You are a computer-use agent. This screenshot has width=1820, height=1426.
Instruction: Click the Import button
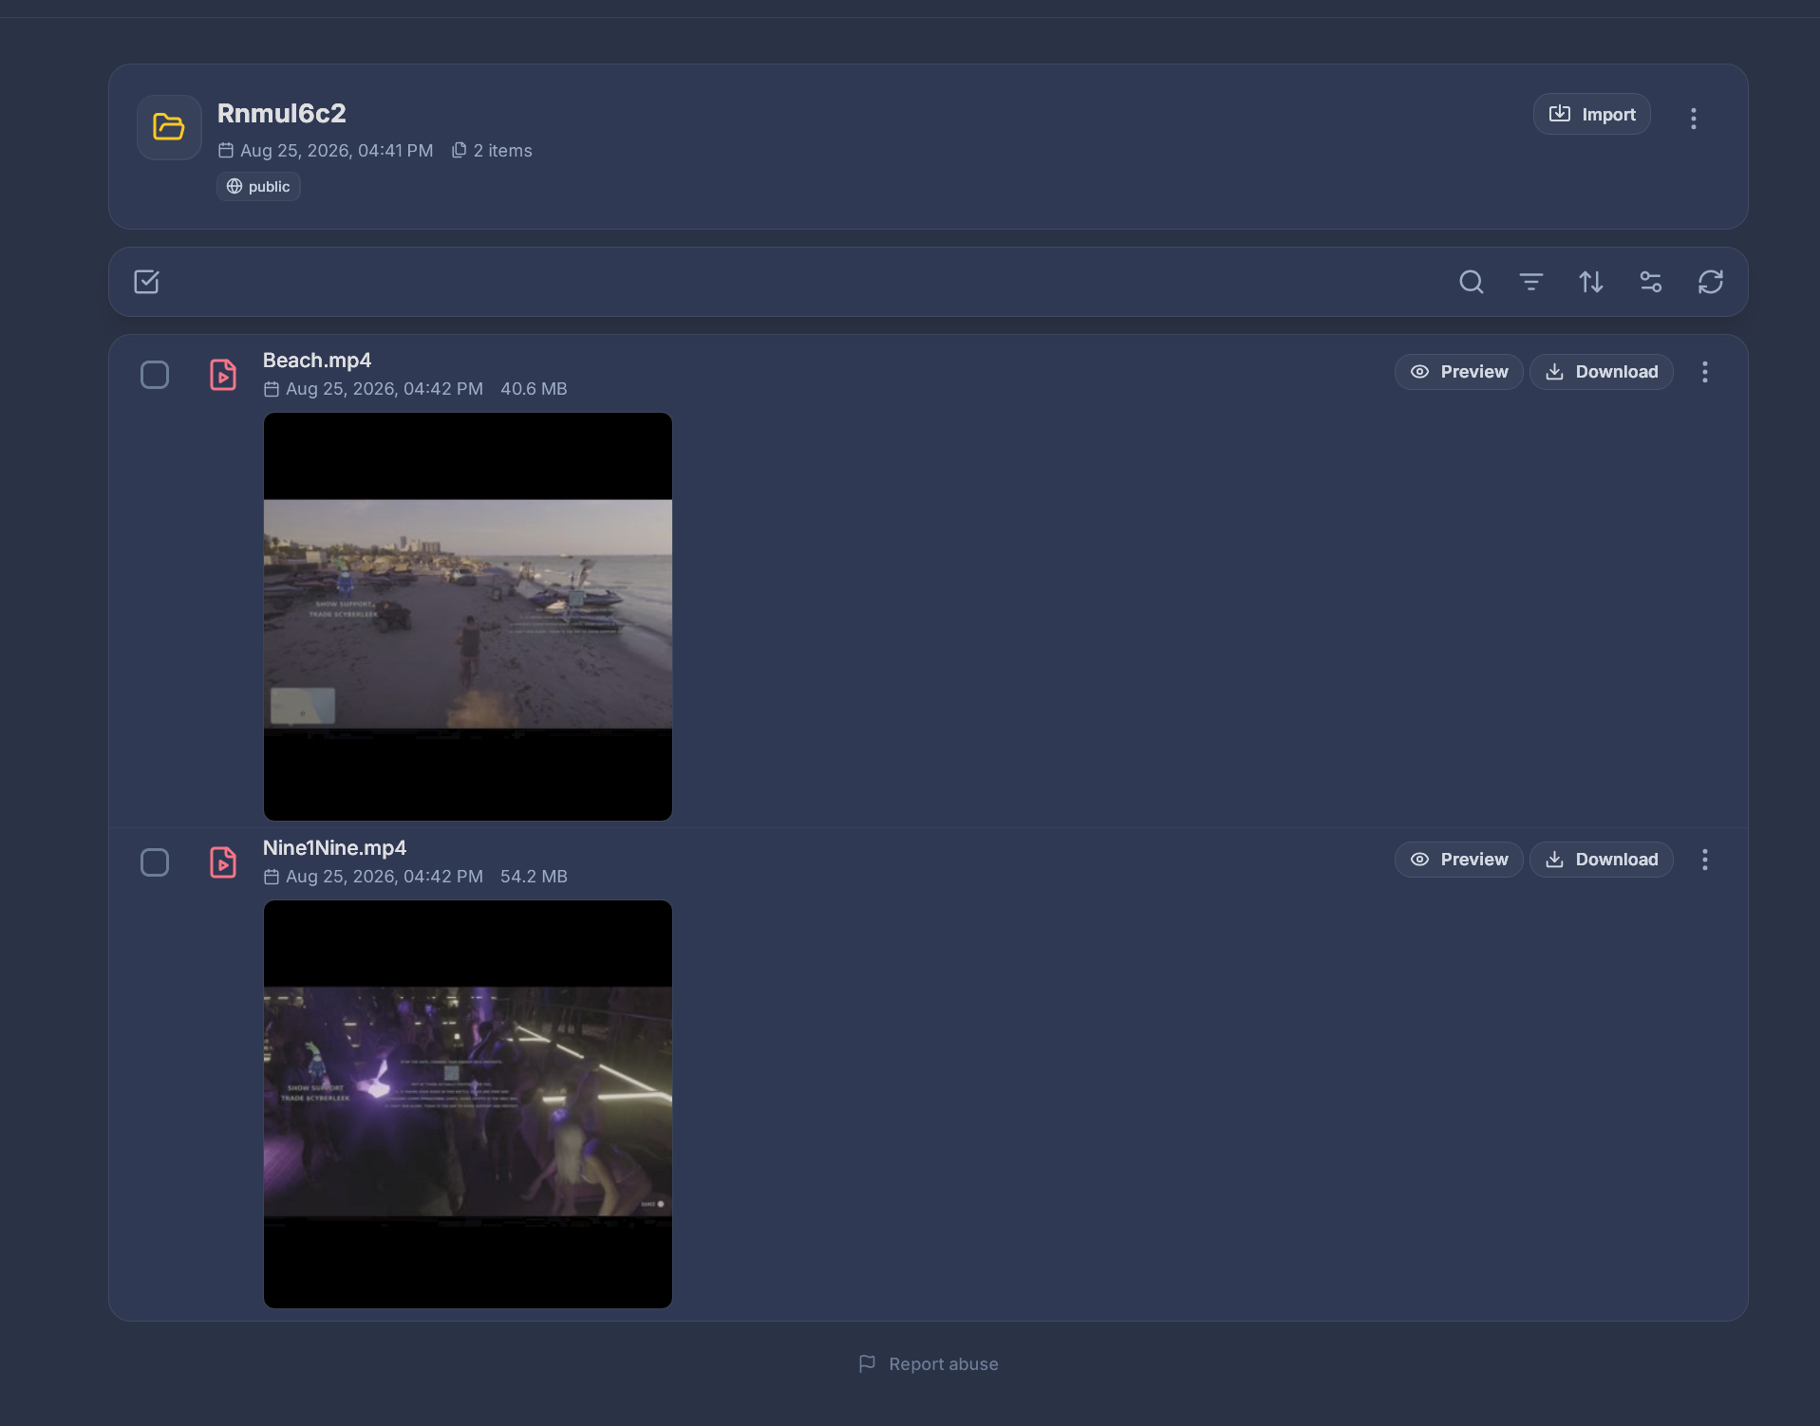tap(1591, 115)
